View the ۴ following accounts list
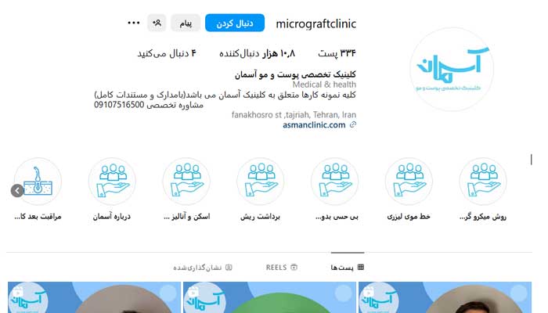The height and width of the screenshot is (313, 548). pyautogui.click(x=167, y=53)
